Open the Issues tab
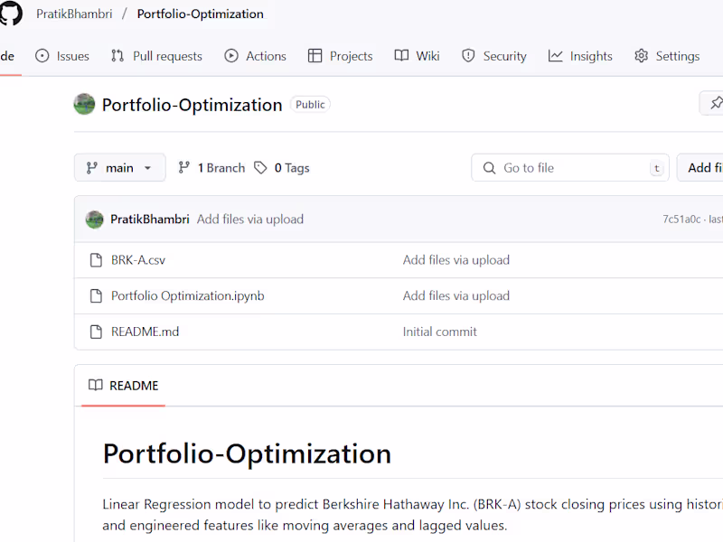Viewport: 723px width, 542px height. [x=62, y=56]
